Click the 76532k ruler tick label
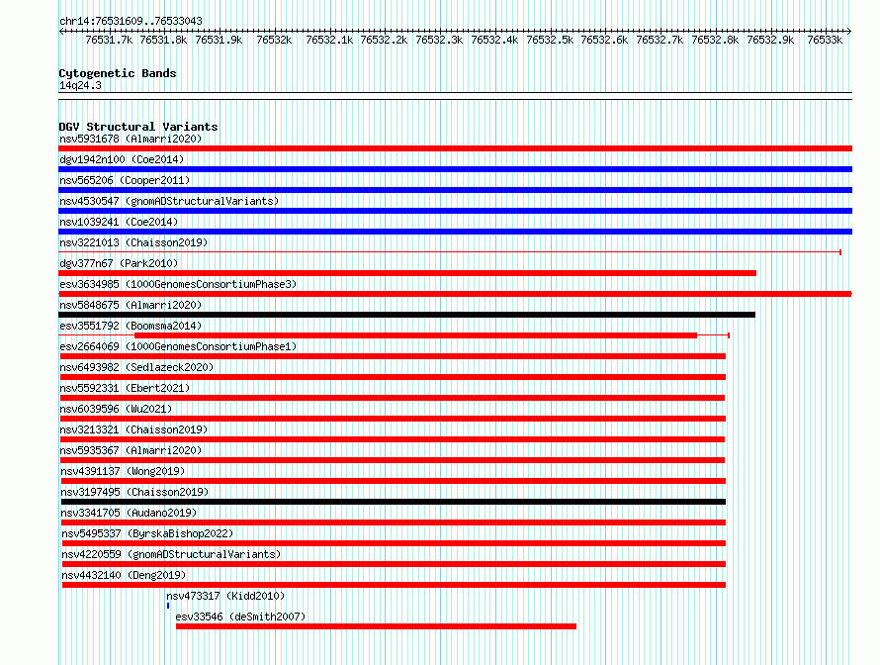880x665 pixels. click(274, 40)
